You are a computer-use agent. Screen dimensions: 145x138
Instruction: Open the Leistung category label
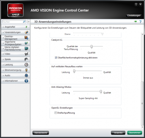(x=9, y=65)
